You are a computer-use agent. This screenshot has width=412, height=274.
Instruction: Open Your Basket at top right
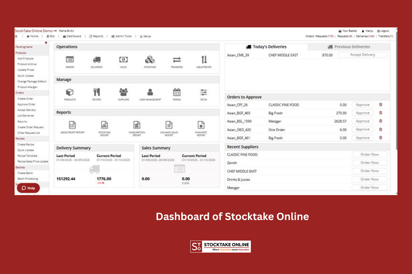click(347, 31)
